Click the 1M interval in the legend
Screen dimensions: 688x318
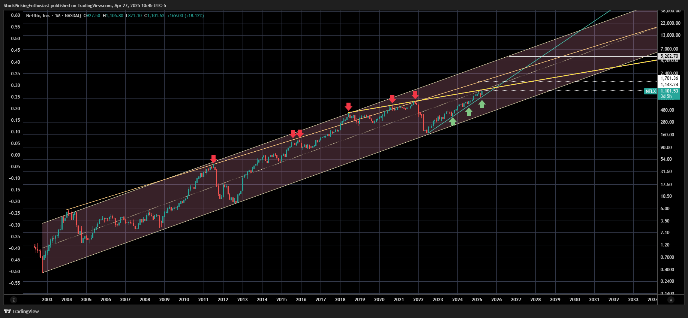pos(58,16)
